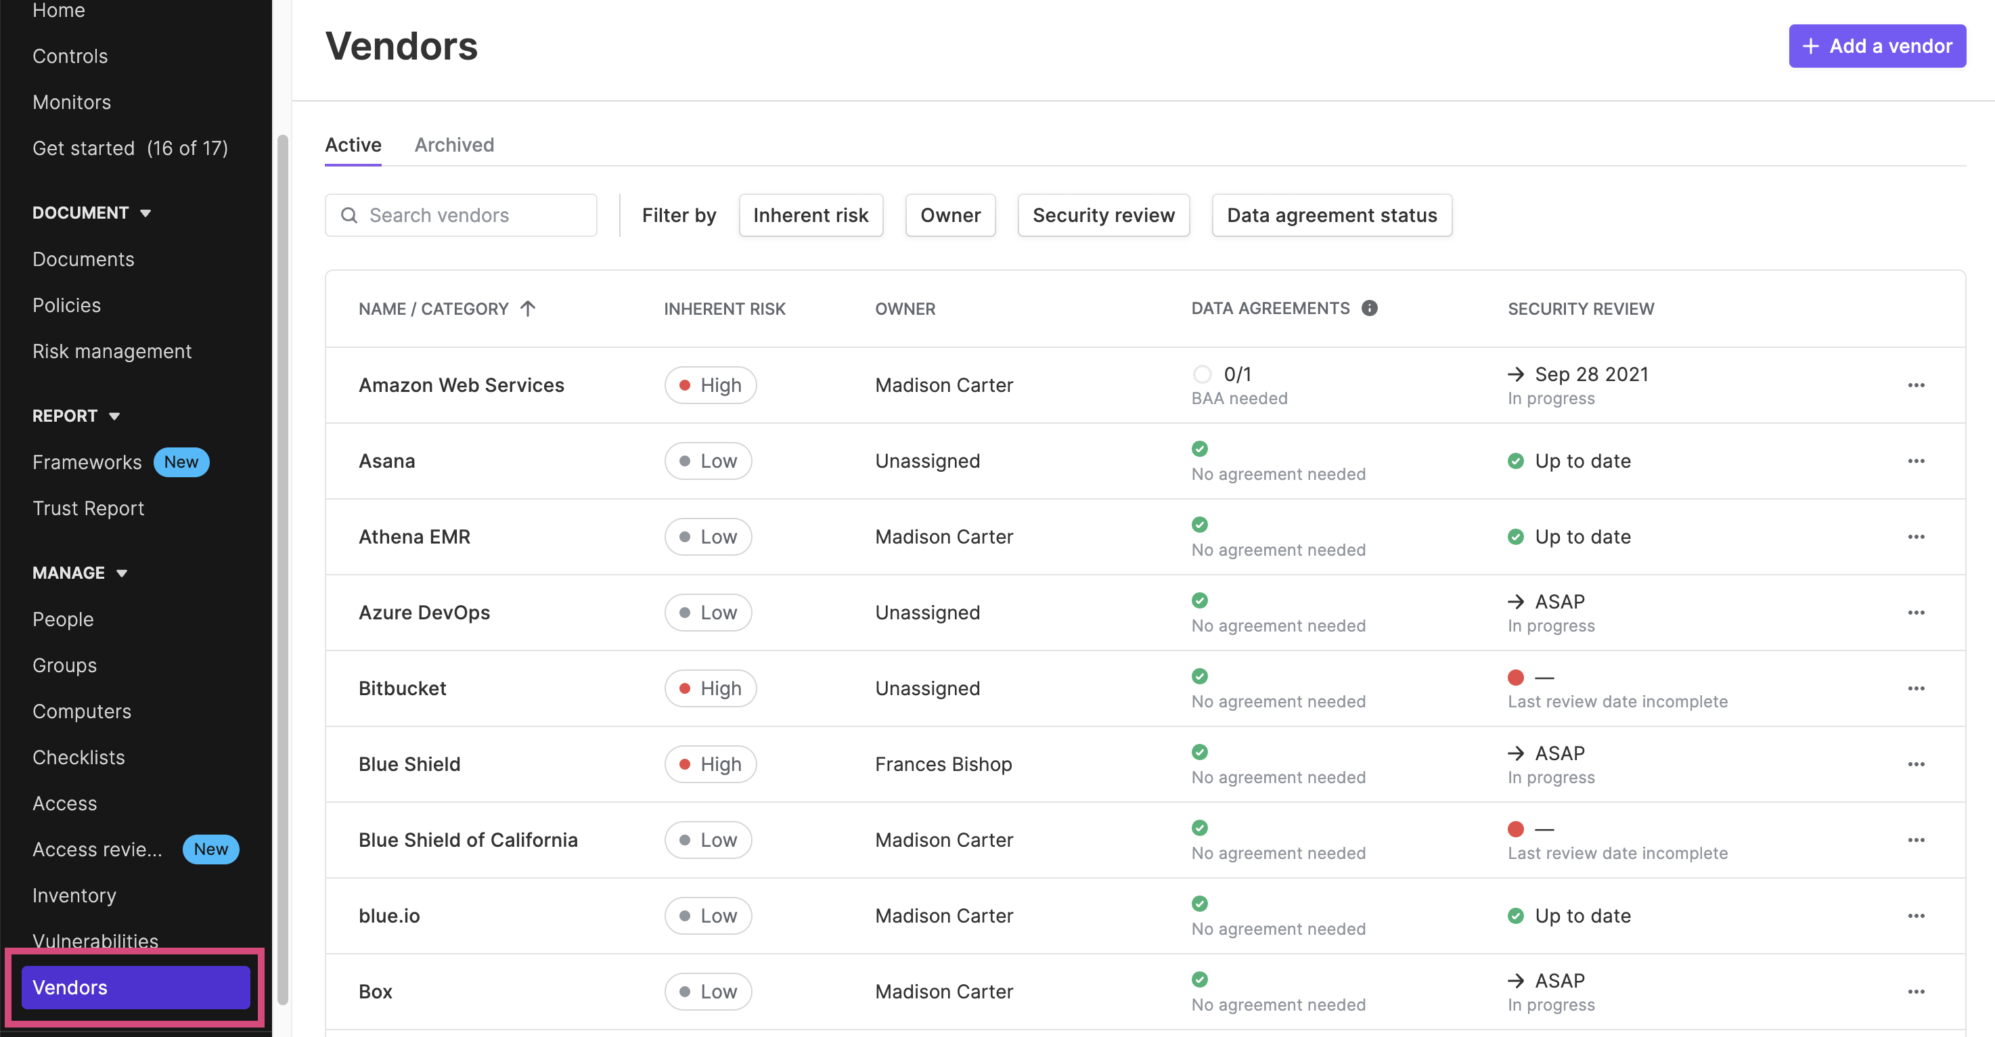Click the Inherent Risk column header
Viewport: 1995px width, 1037px height.
[x=724, y=308]
